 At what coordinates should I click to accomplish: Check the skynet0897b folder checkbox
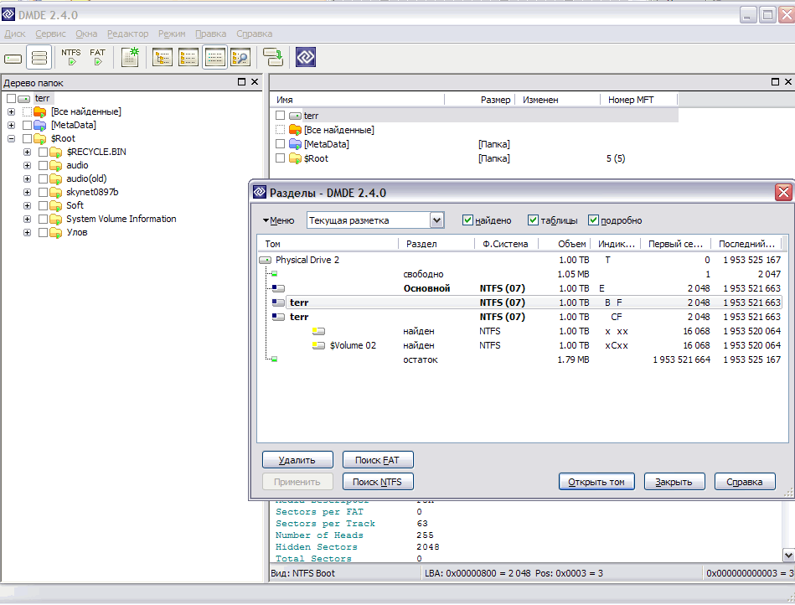43,193
